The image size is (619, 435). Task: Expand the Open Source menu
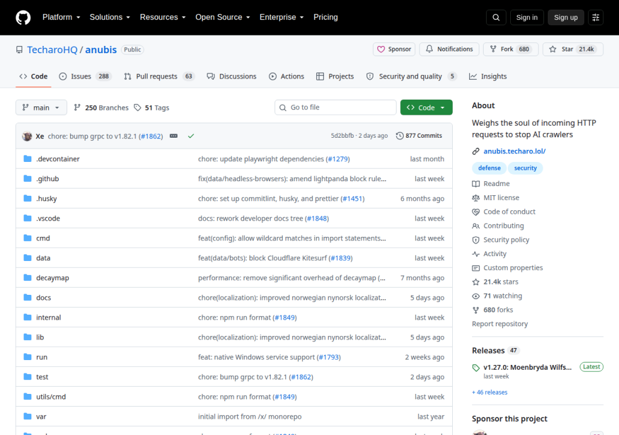222,18
